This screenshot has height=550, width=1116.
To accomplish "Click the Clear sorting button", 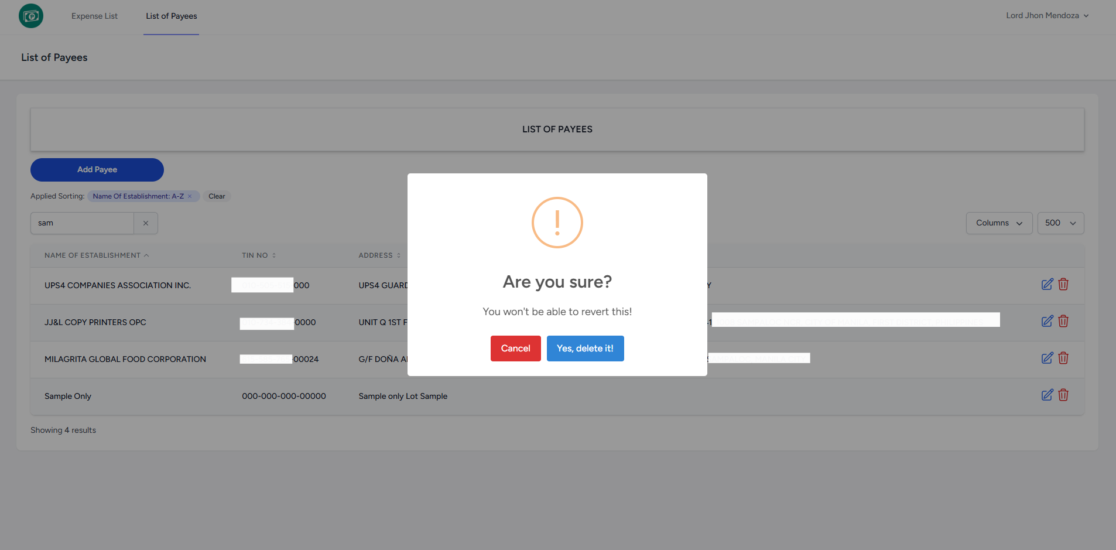I will click(217, 196).
